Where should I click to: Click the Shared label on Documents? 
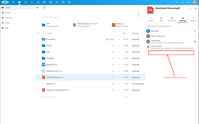coord(110,39)
